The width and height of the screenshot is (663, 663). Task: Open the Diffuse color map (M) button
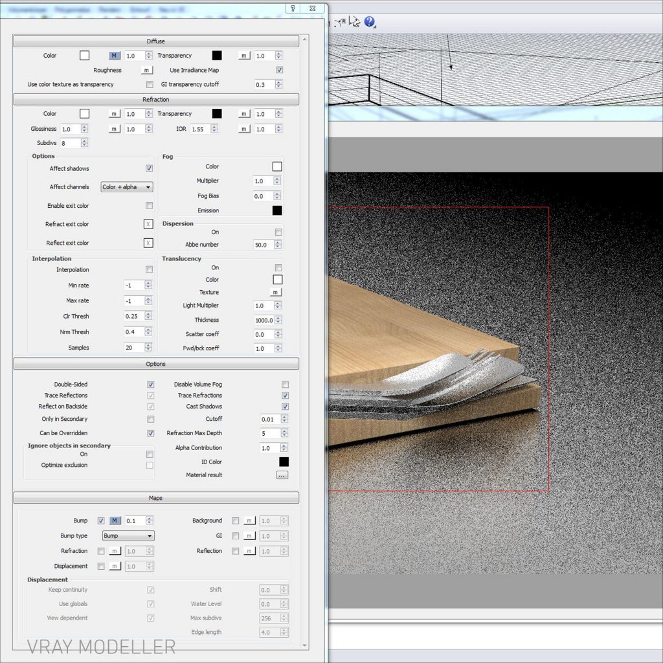pos(115,56)
